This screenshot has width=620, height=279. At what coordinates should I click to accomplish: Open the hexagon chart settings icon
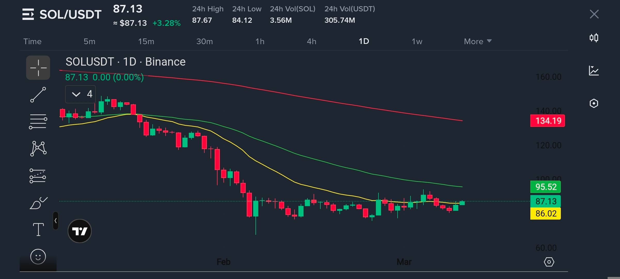[x=594, y=103]
